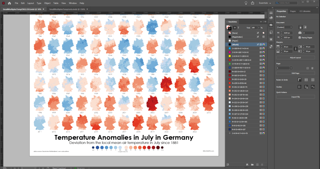Delete the current page trash icon
Image resolution: width=320 pixels, height=169 pixels.
(x=312, y=68)
